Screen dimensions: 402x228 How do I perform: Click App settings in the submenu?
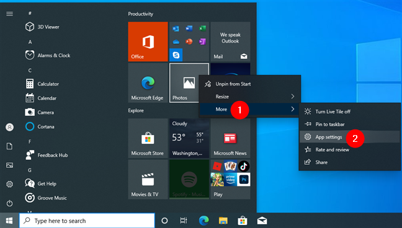coord(350,137)
